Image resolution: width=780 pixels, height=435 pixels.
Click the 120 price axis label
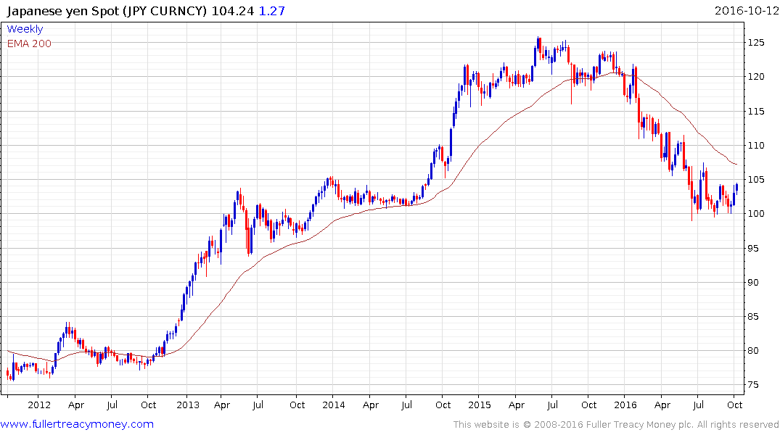point(756,77)
